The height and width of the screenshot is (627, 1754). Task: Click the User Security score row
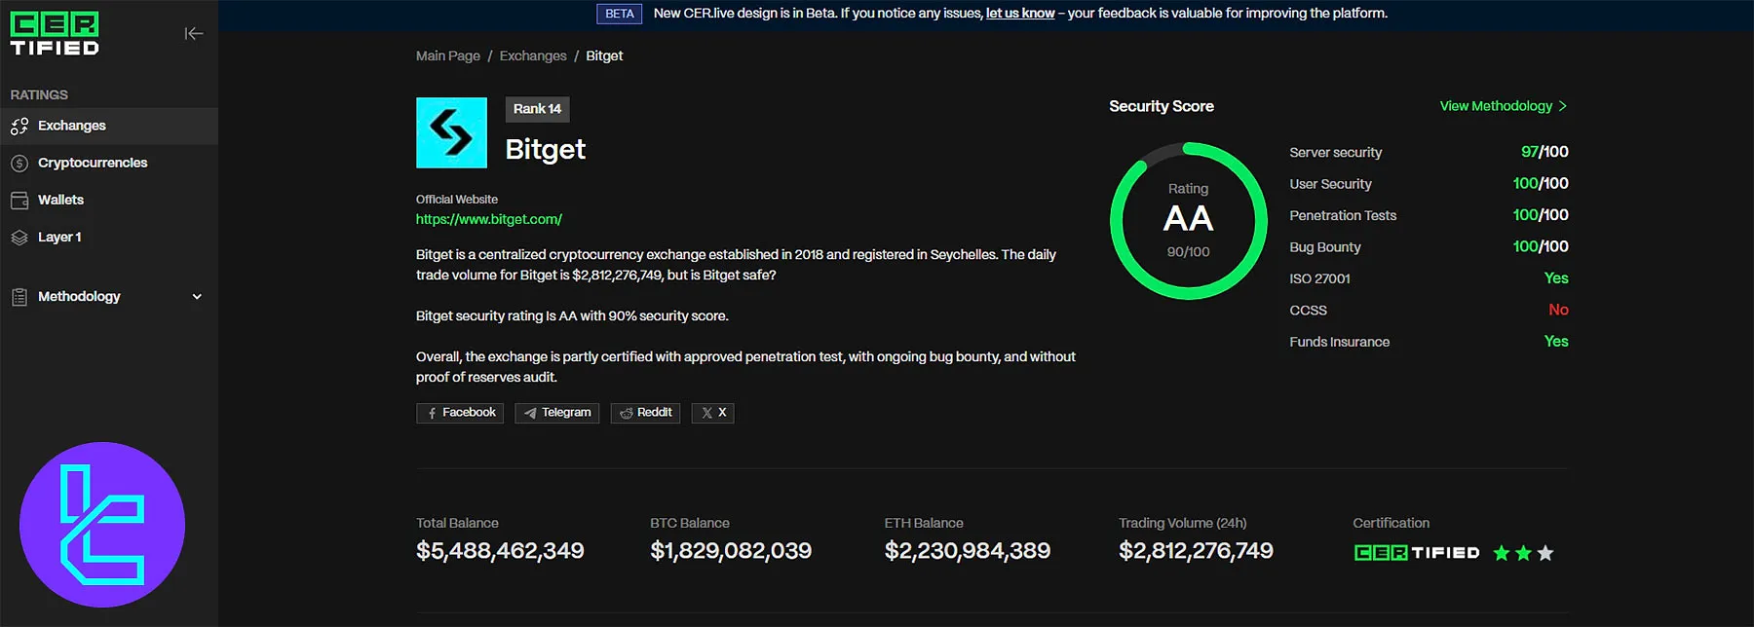pos(1429,184)
